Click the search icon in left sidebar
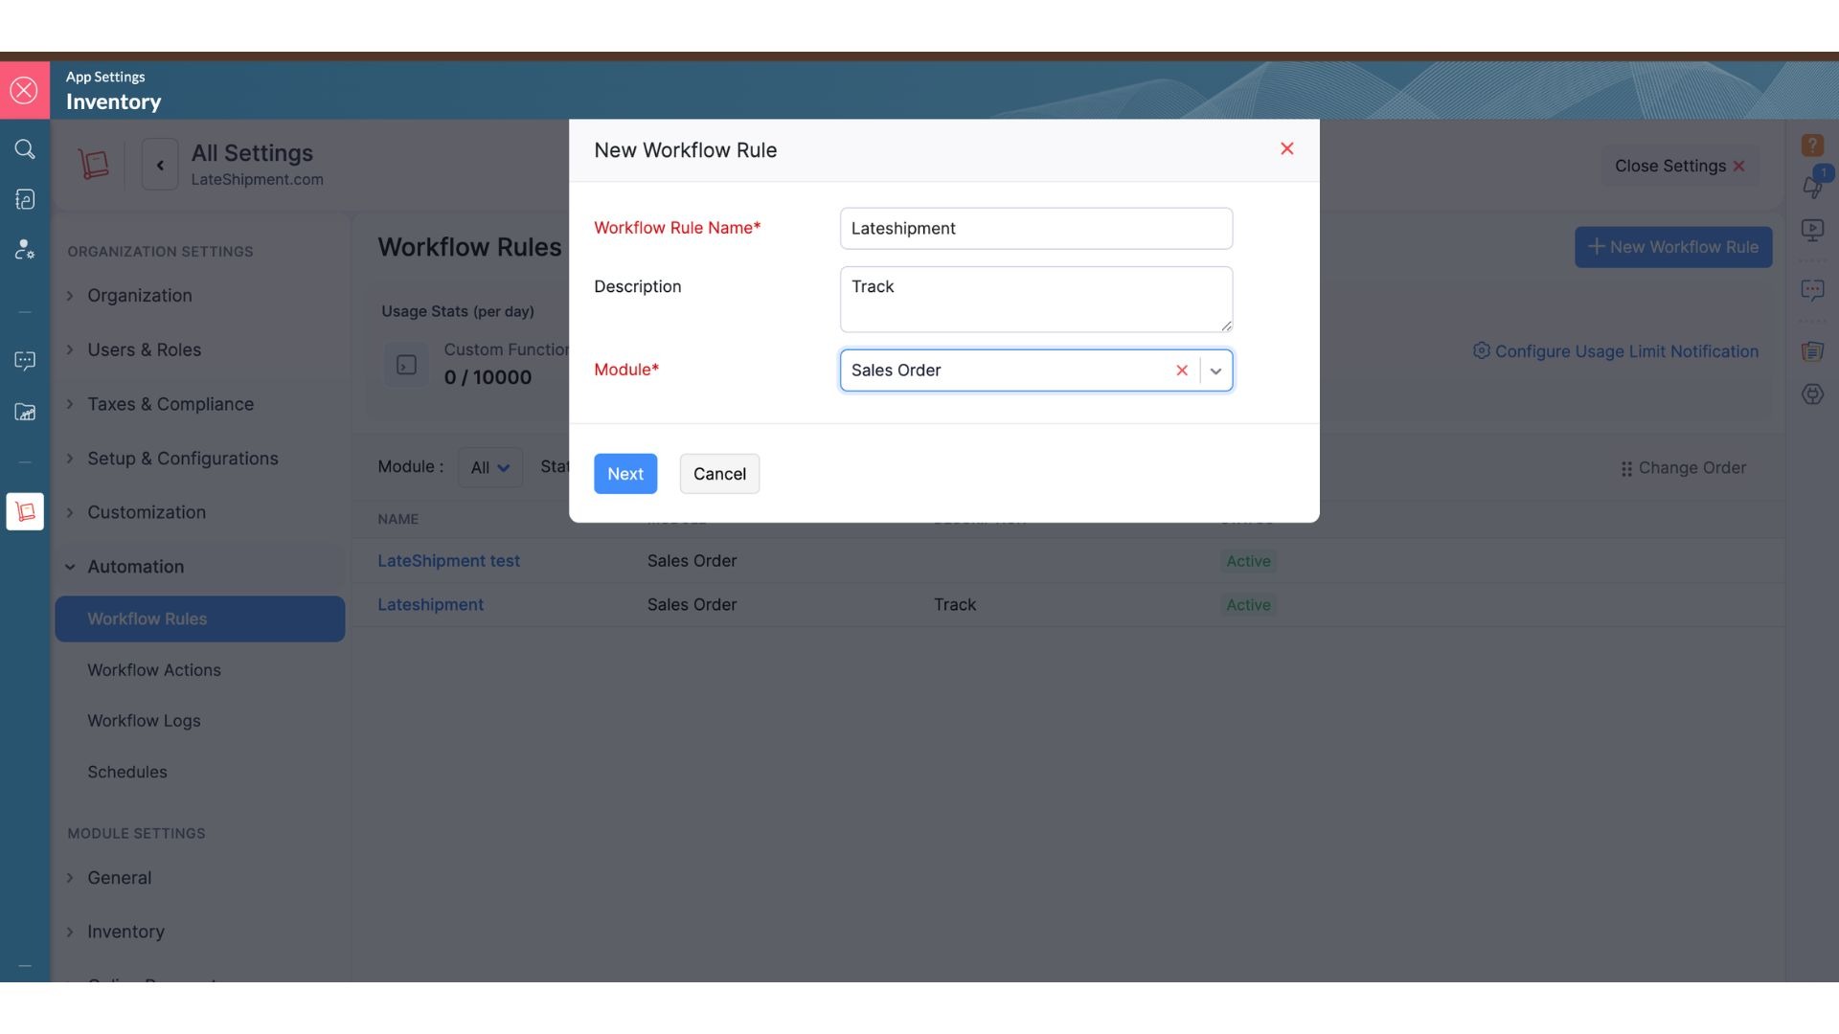The height and width of the screenshot is (1034, 1839). [25, 148]
